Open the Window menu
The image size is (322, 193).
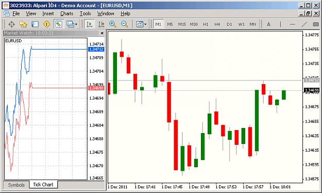click(106, 13)
